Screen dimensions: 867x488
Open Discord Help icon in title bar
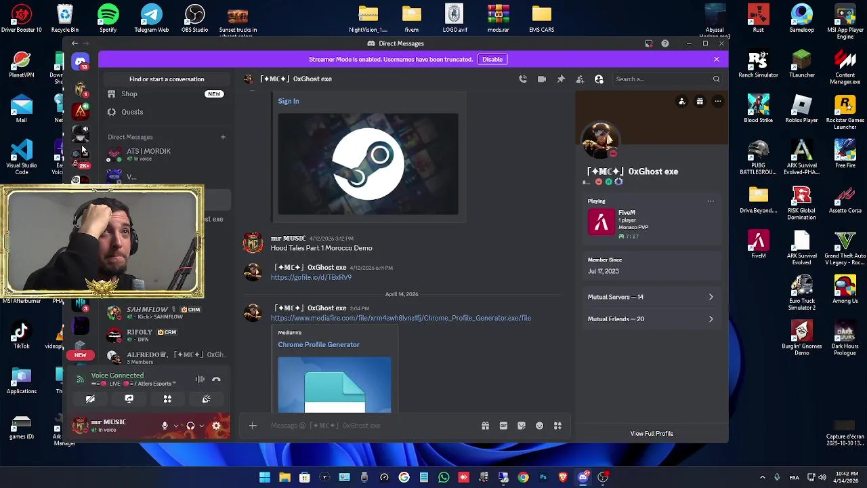(x=665, y=43)
